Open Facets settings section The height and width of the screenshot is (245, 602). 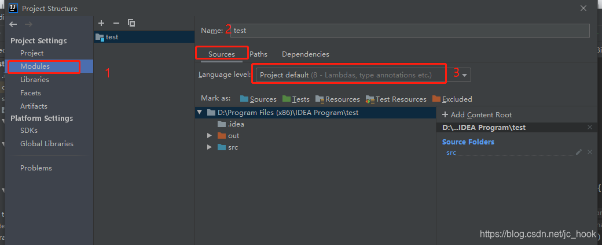tap(30, 93)
